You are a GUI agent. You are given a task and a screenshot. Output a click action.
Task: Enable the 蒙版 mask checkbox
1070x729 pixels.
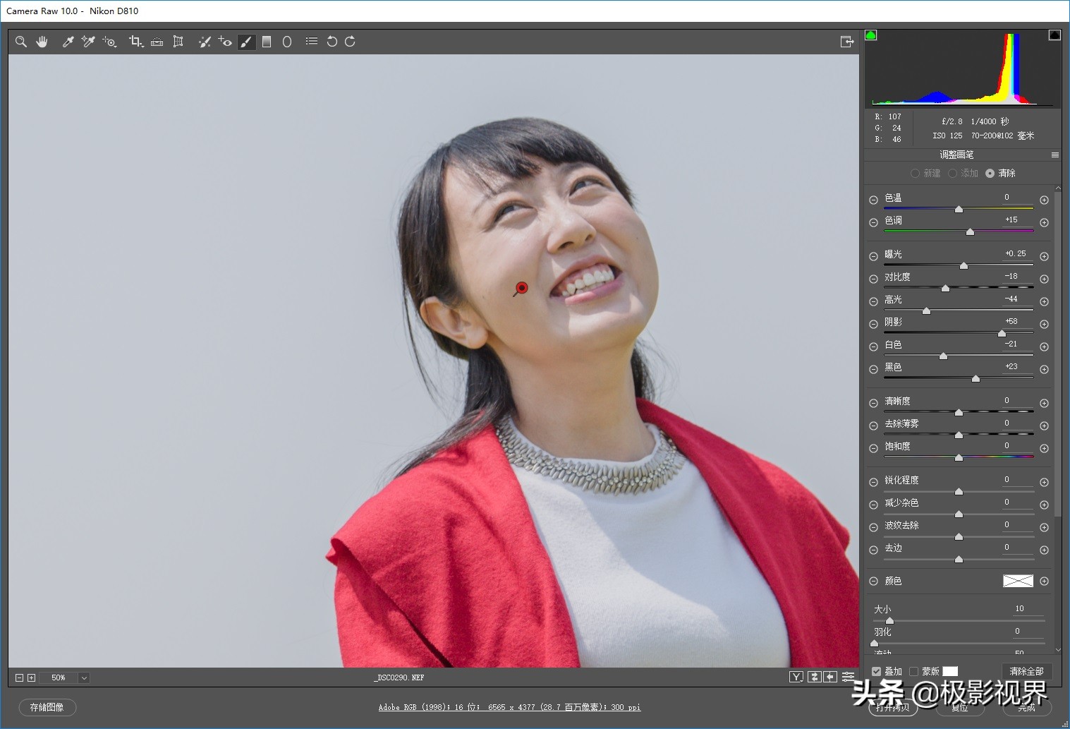click(x=914, y=672)
